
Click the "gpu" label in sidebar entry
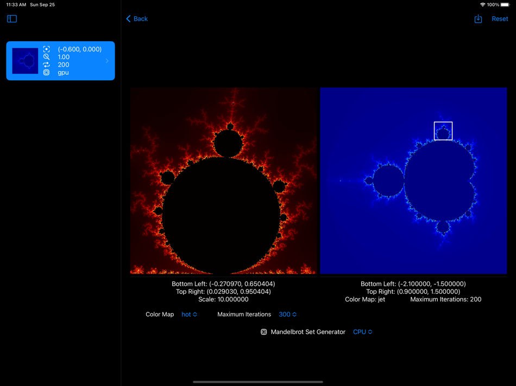[63, 73]
